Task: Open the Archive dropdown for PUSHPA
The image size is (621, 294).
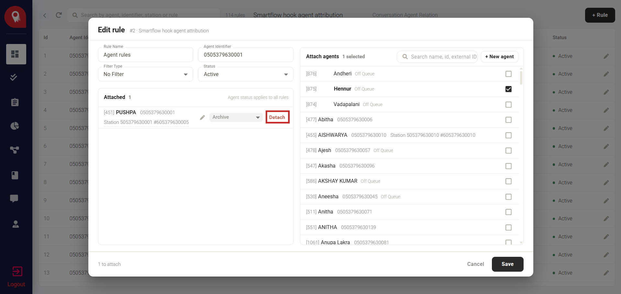Action: click(x=236, y=117)
